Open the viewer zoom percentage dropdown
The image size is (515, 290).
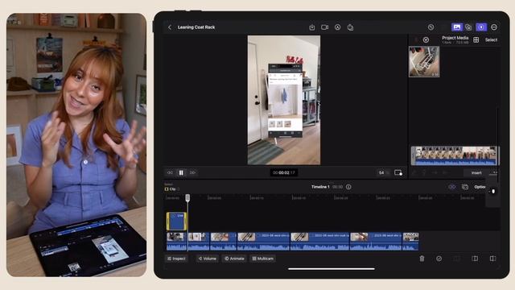(x=383, y=172)
